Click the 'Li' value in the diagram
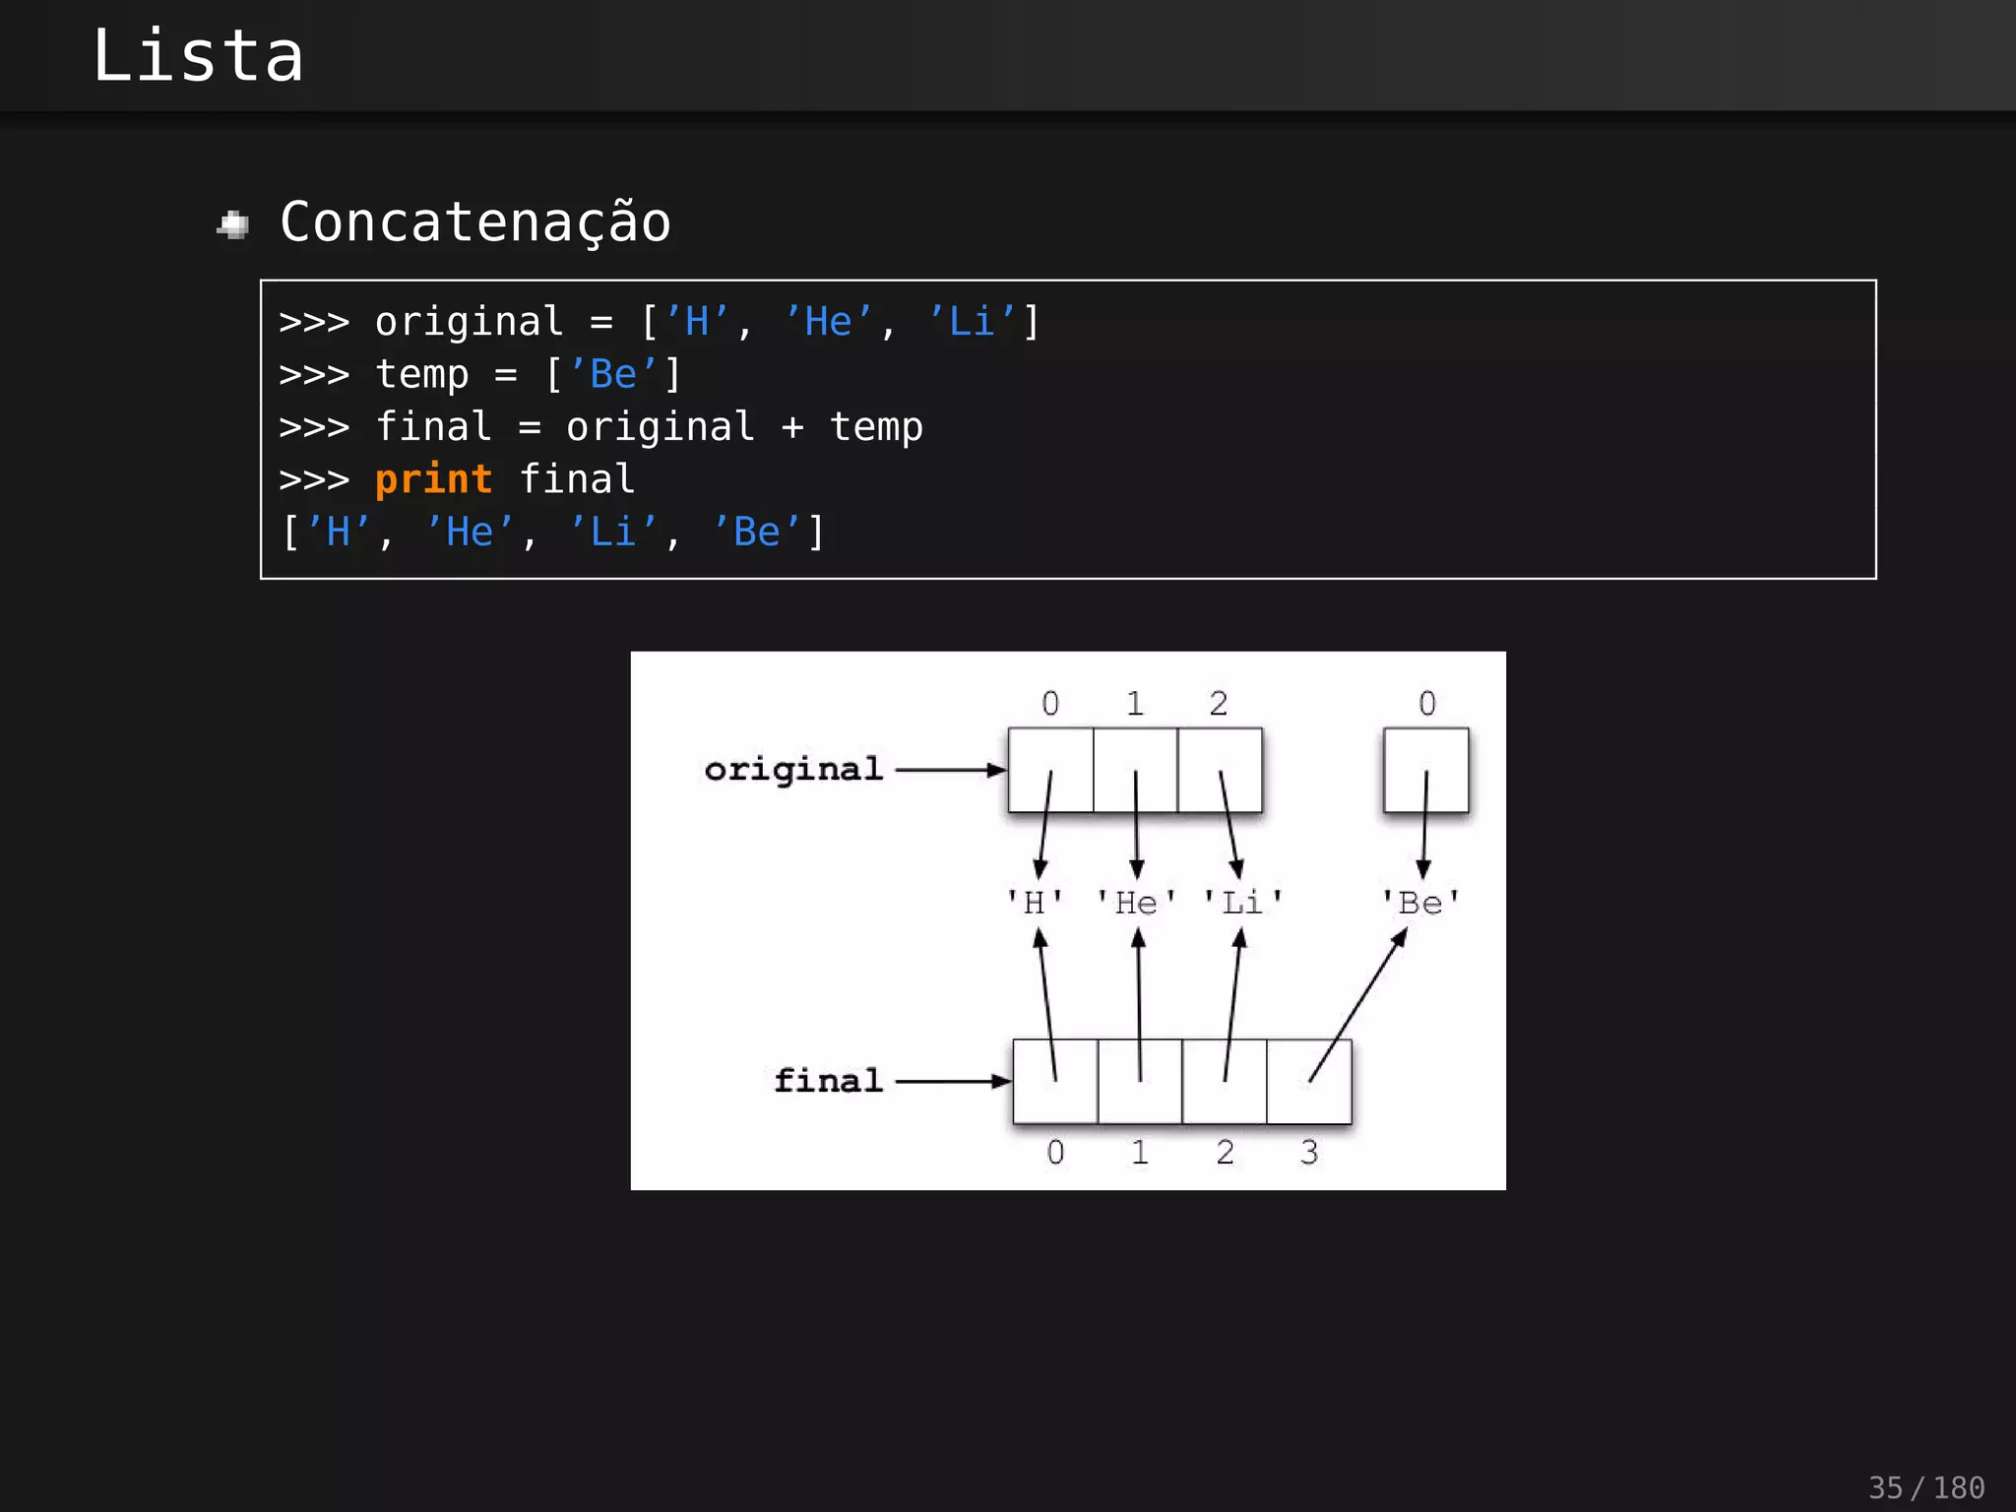Viewport: 2016px width, 1512px height. pos(1242,903)
